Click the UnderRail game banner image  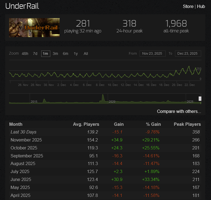(x=34, y=27)
